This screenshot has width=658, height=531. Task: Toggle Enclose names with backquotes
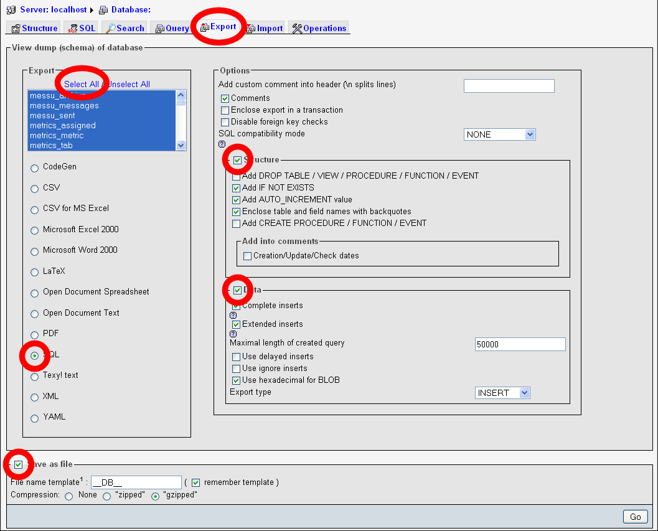coord(237,212)
